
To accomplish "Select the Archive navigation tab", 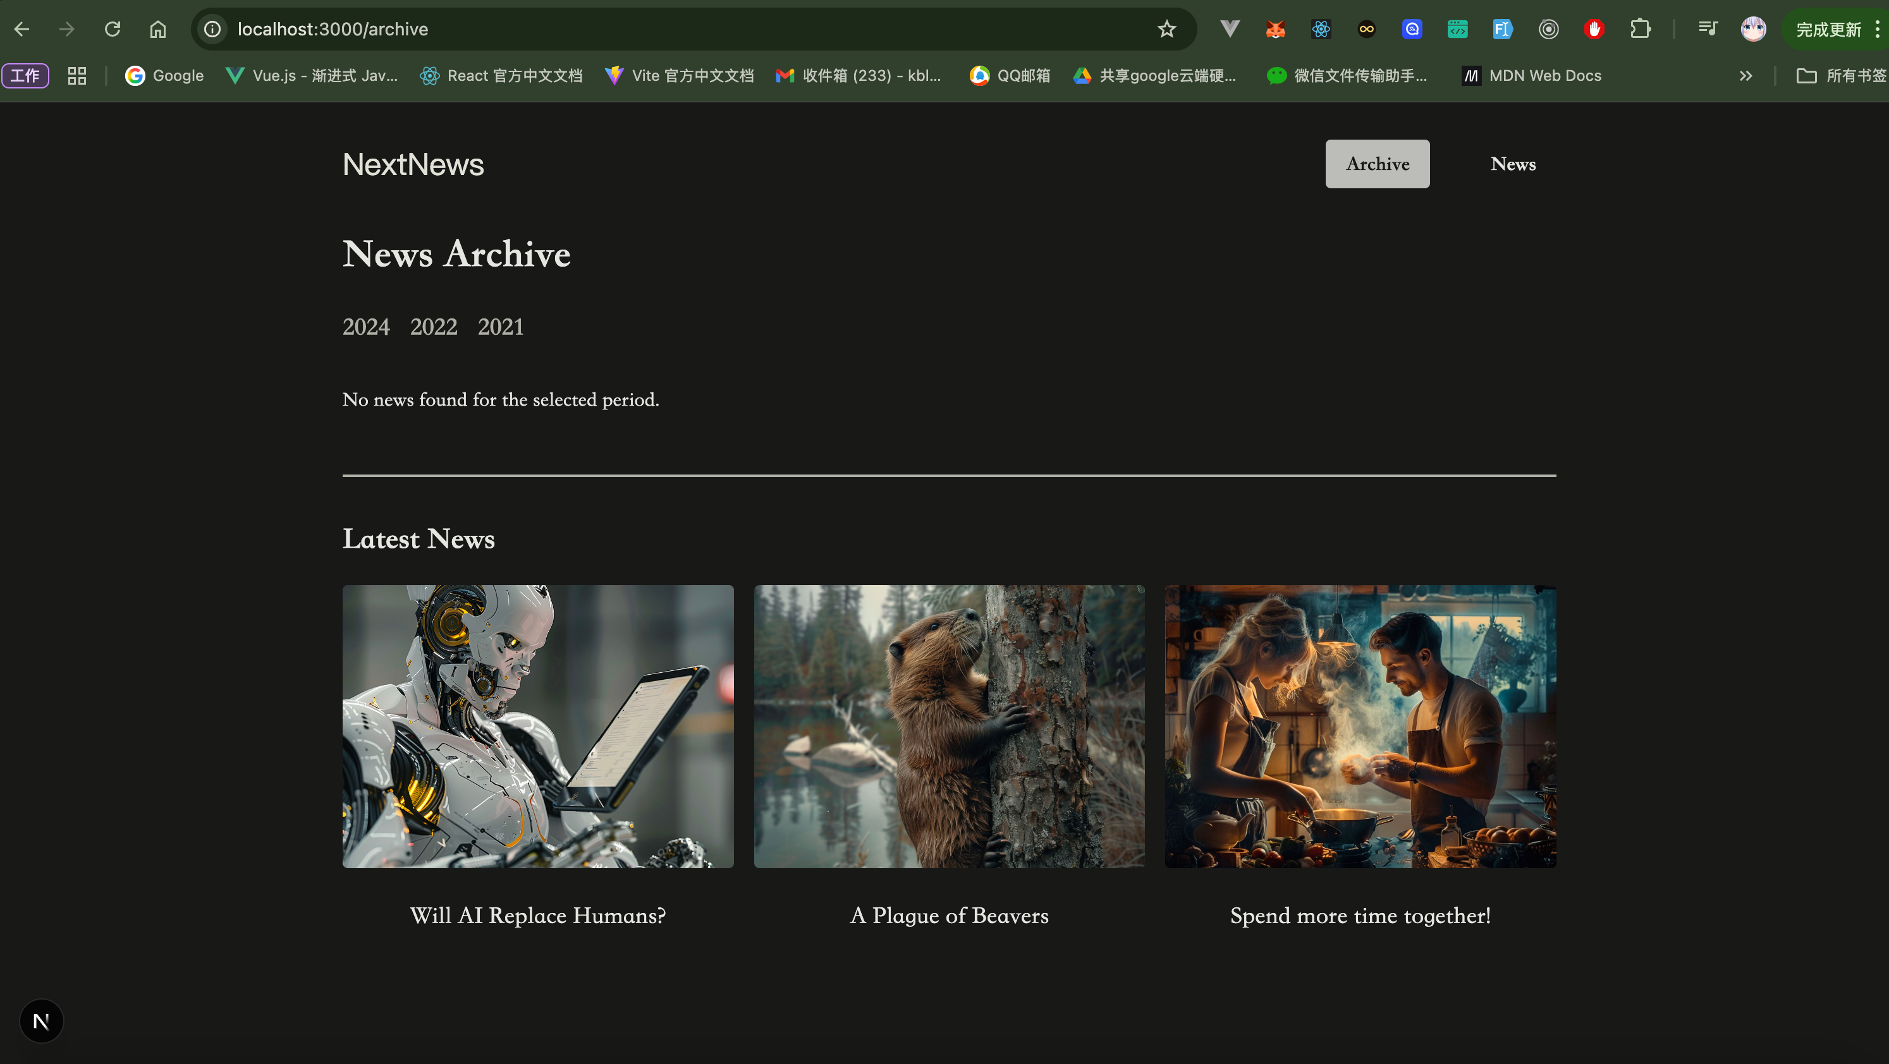I will [x=1376, y=164].
